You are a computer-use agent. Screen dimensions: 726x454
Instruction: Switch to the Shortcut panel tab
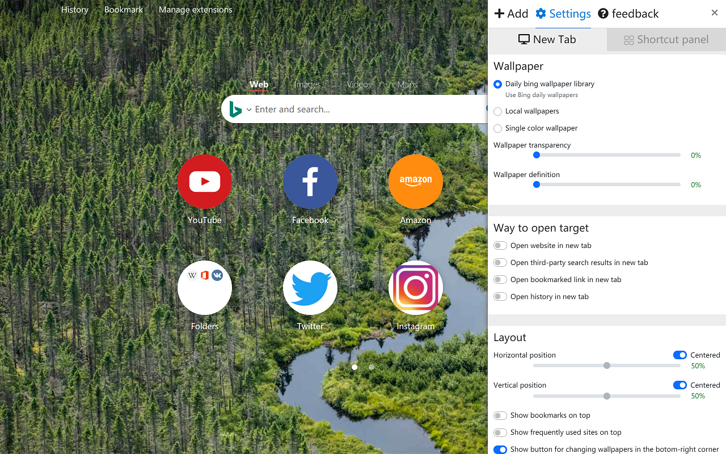click(666, 39)
